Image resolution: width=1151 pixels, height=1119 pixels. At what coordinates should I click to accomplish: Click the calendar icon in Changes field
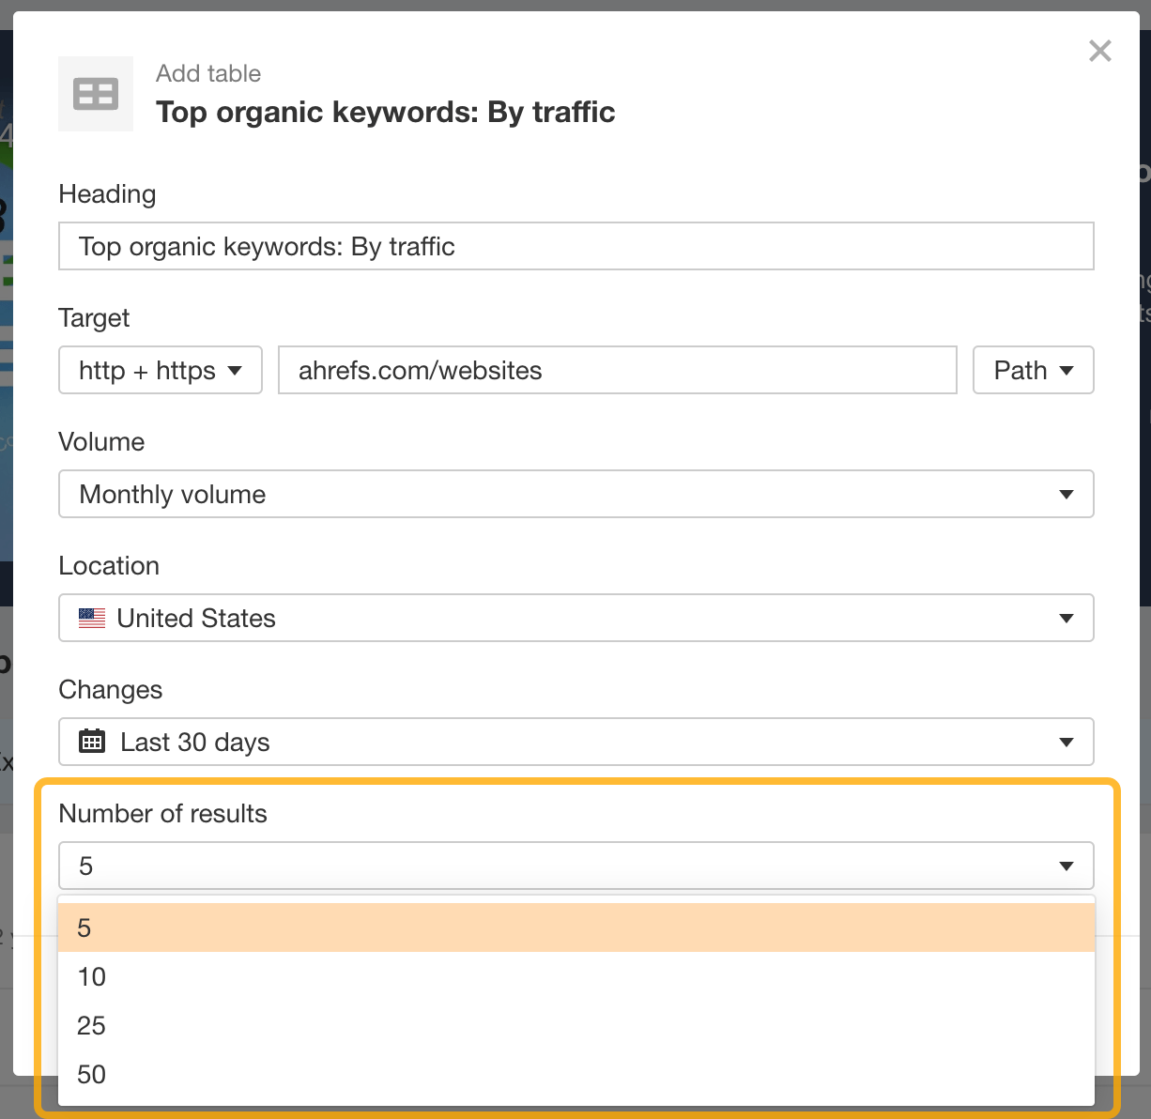click(92, 742)
